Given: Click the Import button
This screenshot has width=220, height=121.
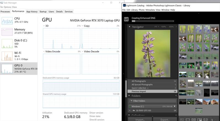Looking at the screenshot, I should (140, 119).
